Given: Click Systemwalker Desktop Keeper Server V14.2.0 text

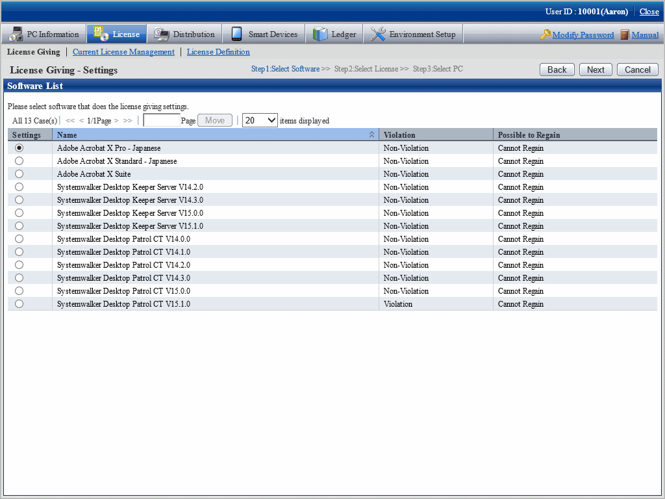Looking at the screenshot, I should [130, 186].
